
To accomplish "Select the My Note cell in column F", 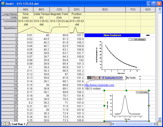I will [x=133, y=78].
